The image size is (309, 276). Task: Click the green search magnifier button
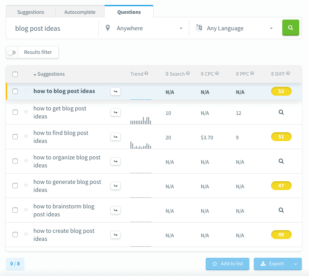(290, 28)
